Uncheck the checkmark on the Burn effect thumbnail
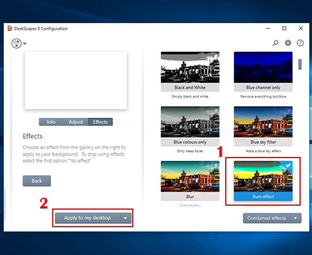 tap(288, 165)
